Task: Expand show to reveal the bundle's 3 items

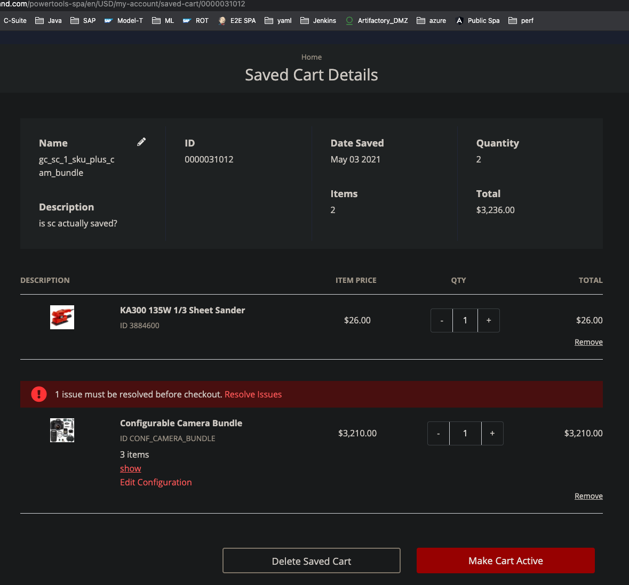Action: point(130,468)
